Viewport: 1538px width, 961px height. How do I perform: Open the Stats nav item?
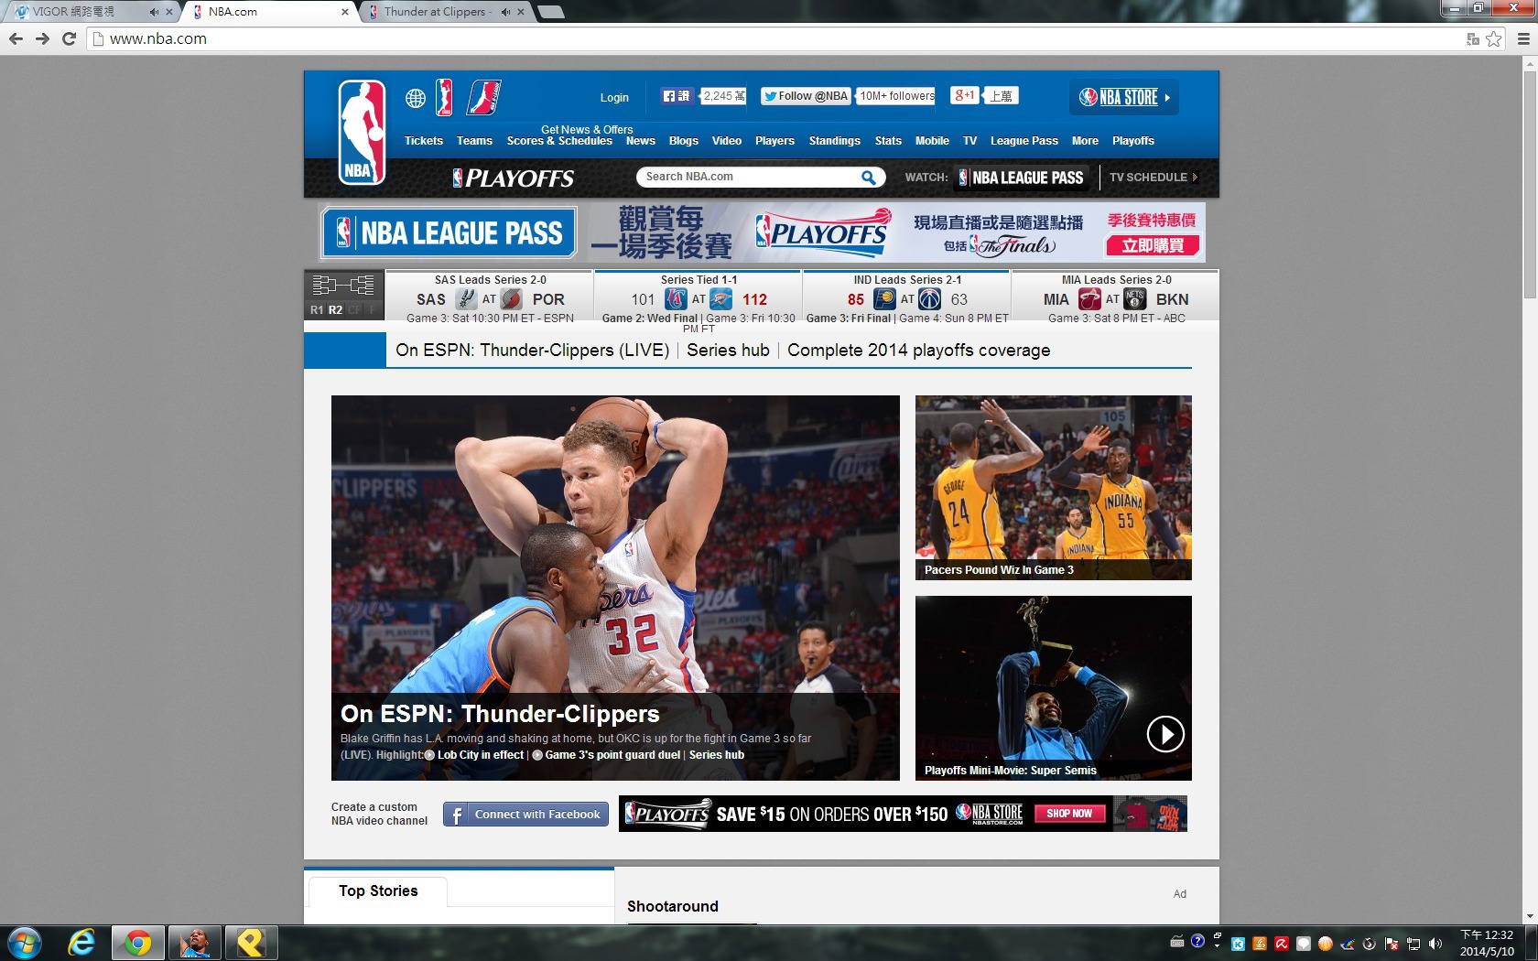(888, 141)
